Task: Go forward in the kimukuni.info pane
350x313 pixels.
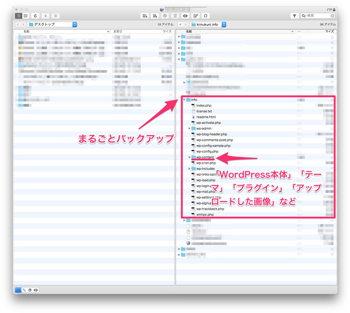Action: pos(185,24)
